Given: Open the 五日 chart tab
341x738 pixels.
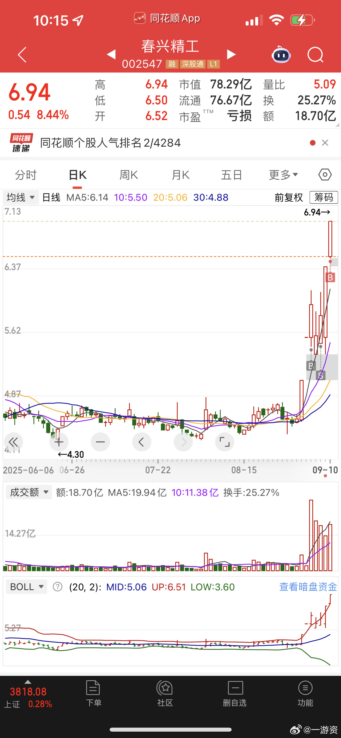Looking at the screenshot, I should (x=232, y=175).
